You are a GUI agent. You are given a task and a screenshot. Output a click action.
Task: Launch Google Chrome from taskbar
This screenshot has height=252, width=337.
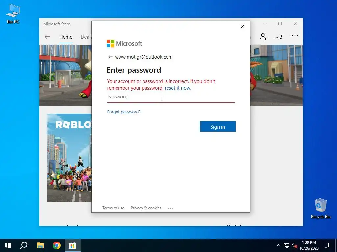tap(57, 245)
